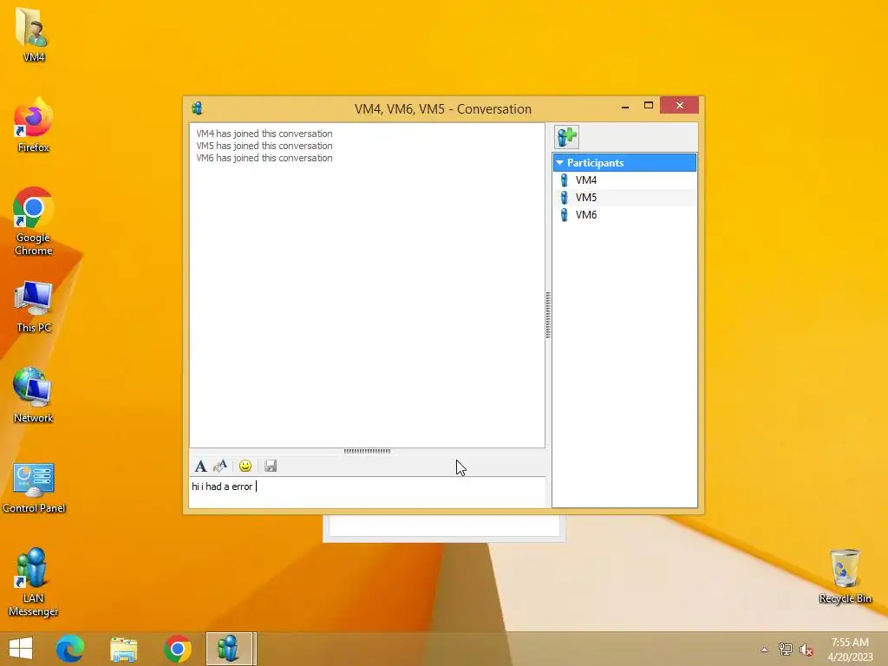The width and height of the screenshot is (888, 666).
Task: Select LAN Messenger taskbar button
Action: (231, 649)
